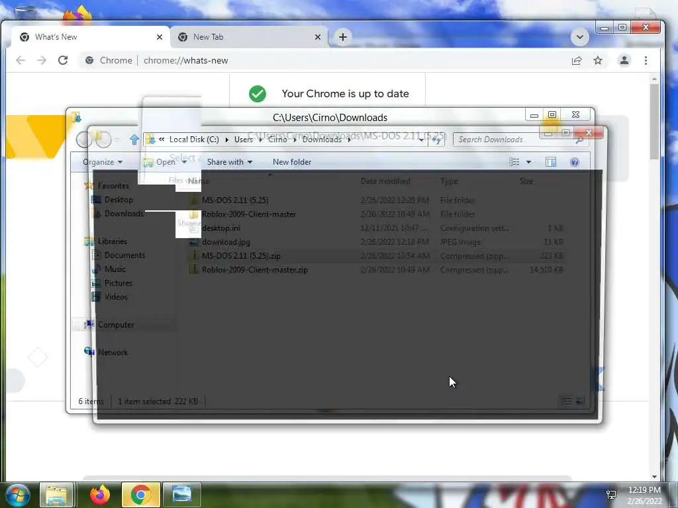678x508 pixels.
Task: Go forward in Chrome
Action: click(x=42, y=60)
